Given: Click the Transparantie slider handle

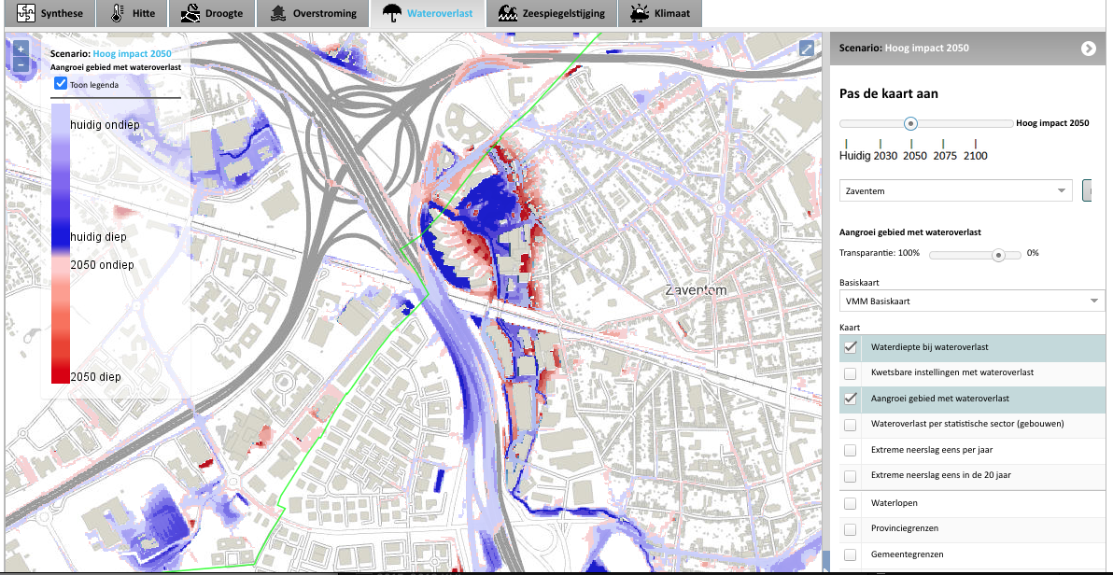Looking at the screenshot, I should [x=999, y=254].
